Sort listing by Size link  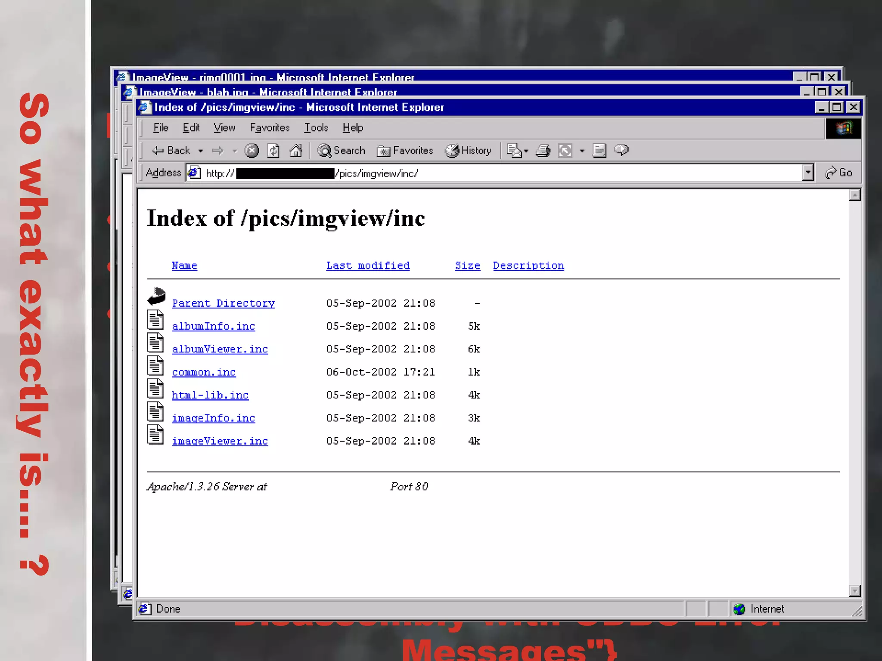coord(467,266)
